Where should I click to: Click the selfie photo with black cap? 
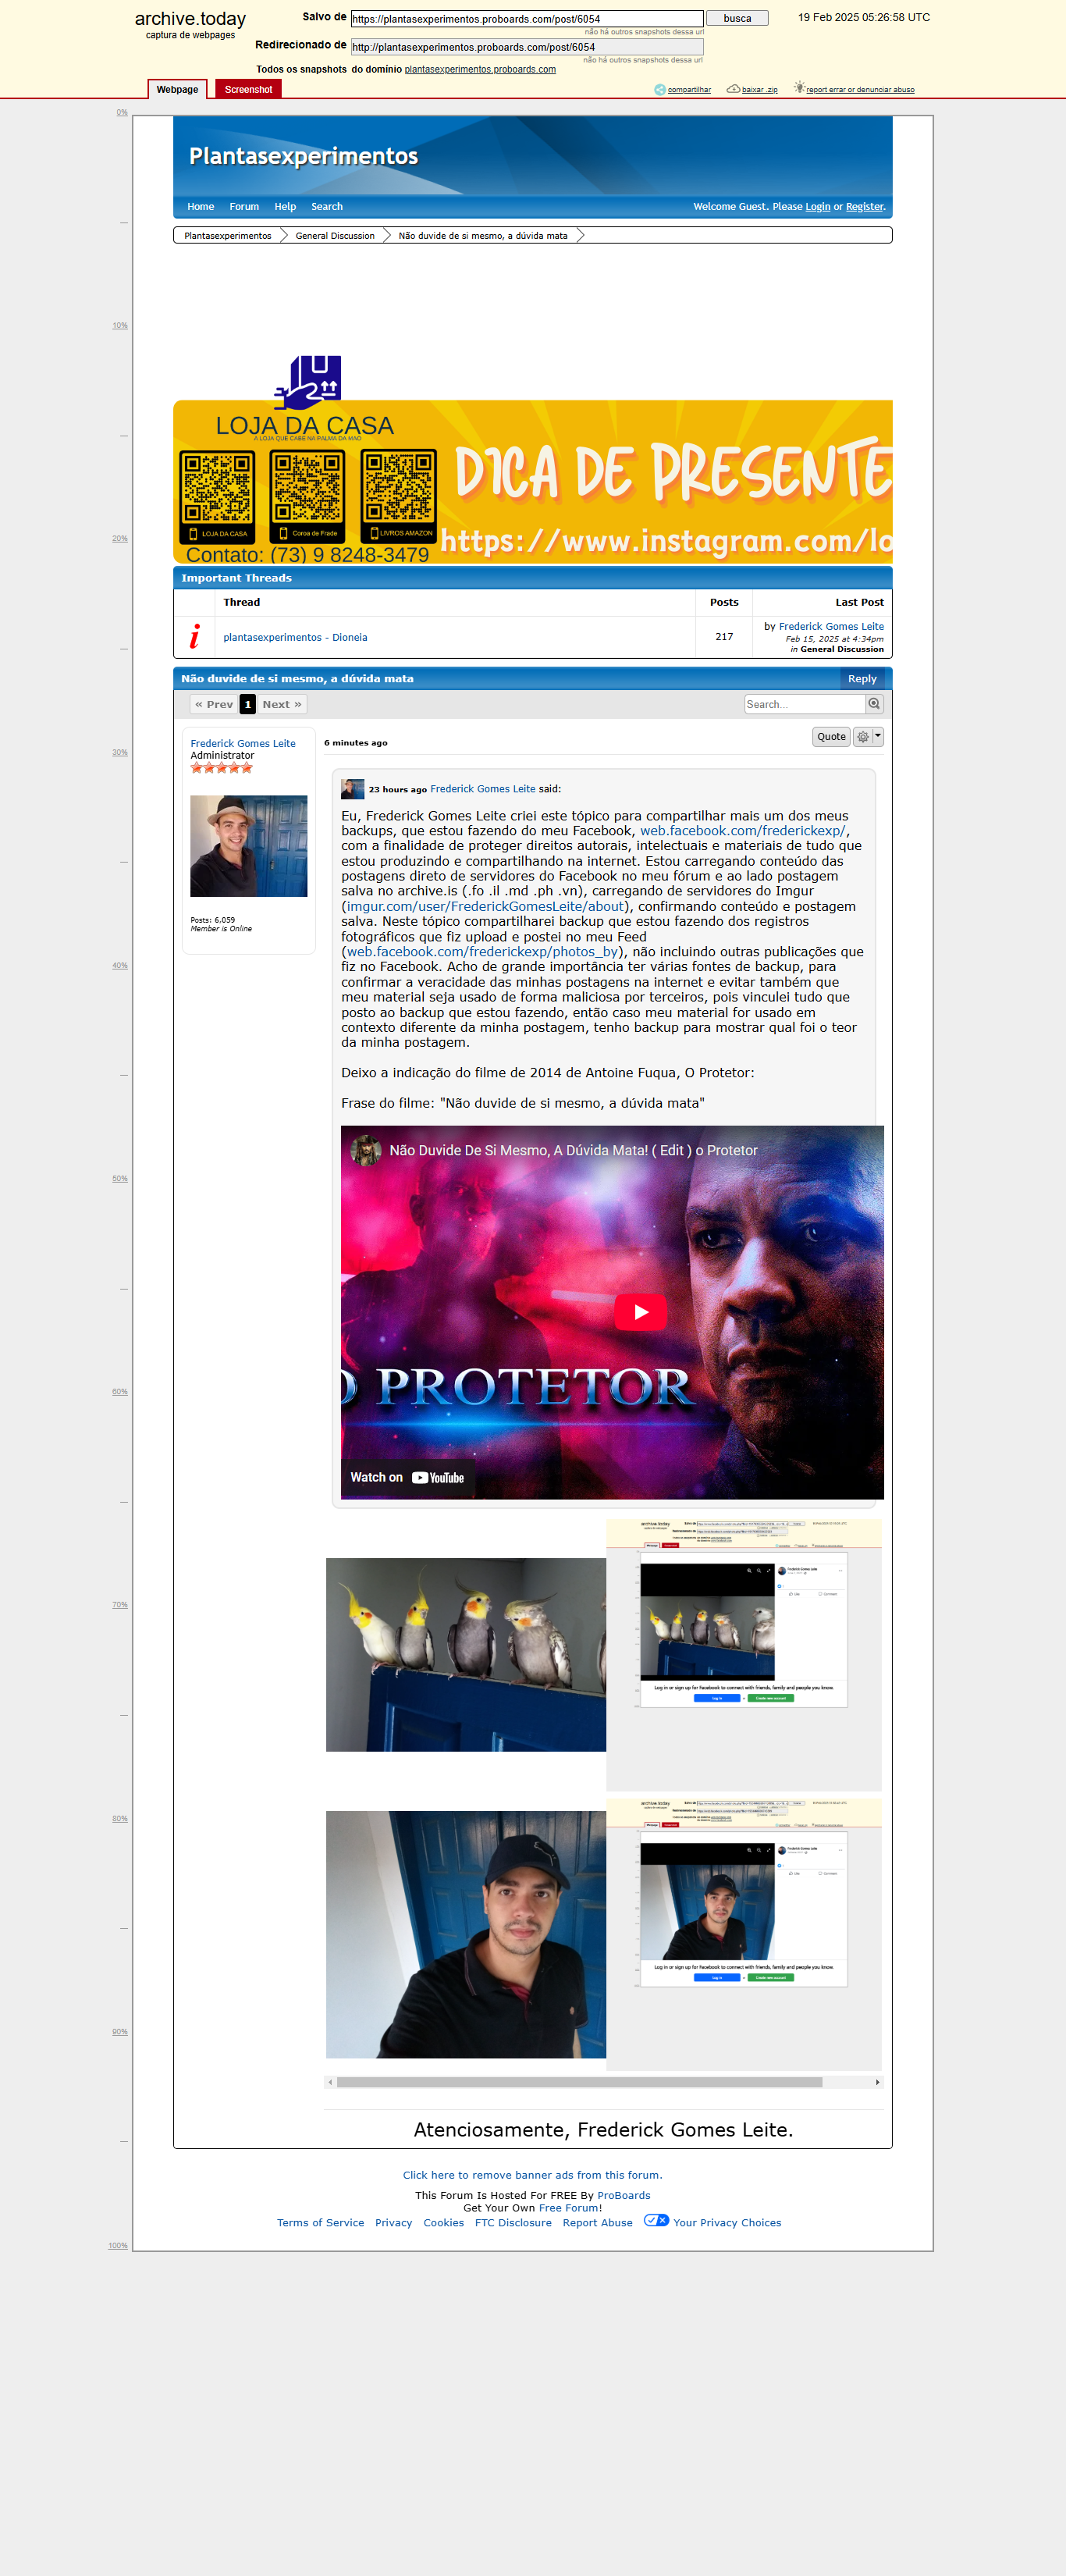point(466,1934)
